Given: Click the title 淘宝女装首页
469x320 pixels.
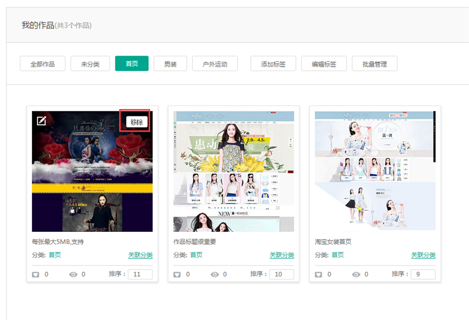Looking at the screenshot, I should 333,242.
